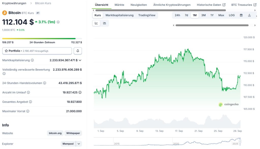The width and height of the screenshot is (260, 149).
Task: Click the 112.104 $ price value
Action: [18, 22]
